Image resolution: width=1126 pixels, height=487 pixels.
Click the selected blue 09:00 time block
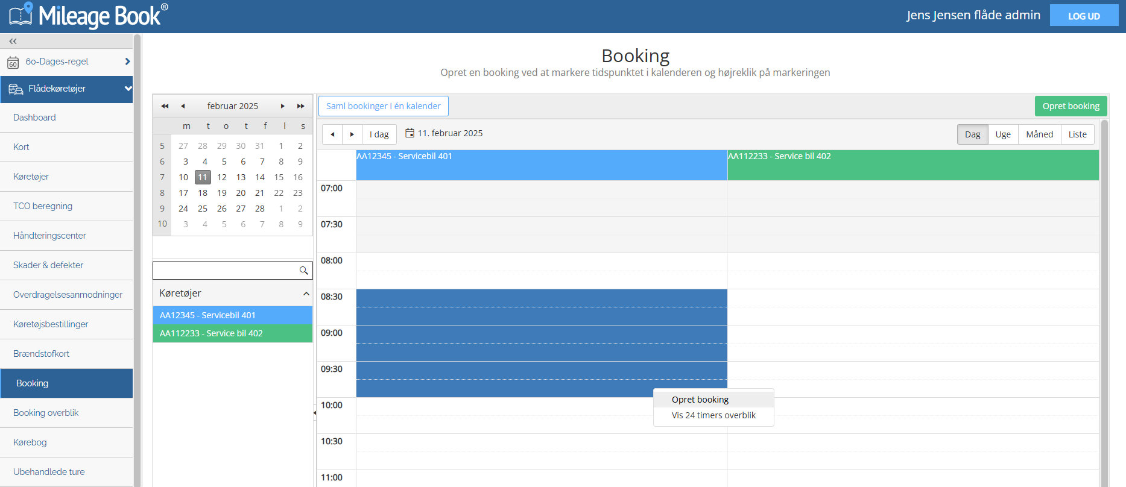coord(542,335)
